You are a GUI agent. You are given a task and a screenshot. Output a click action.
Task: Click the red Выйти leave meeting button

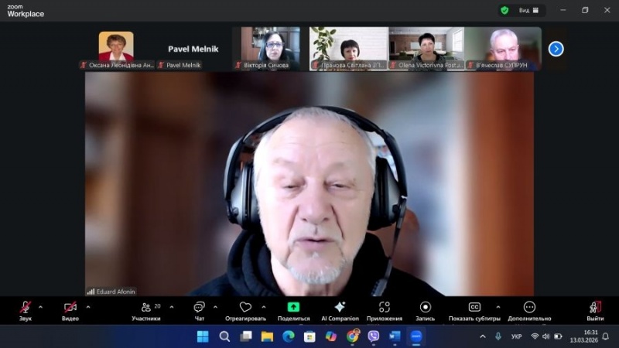click(595, 308)
